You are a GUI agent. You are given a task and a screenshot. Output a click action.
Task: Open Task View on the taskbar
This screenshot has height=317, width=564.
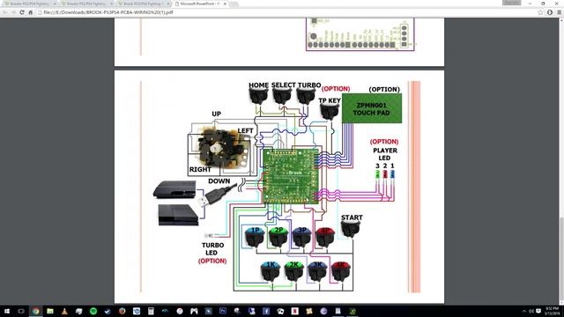[x=21, y=311]
